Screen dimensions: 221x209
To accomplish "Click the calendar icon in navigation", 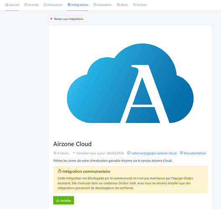I will (95, 5).
